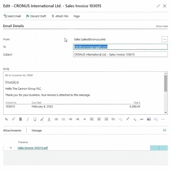Viewport: 171px width, 170px height.
Task: Open the Sales Invoice 103015.pdf attachment
Action: click(x=33, y=148)
